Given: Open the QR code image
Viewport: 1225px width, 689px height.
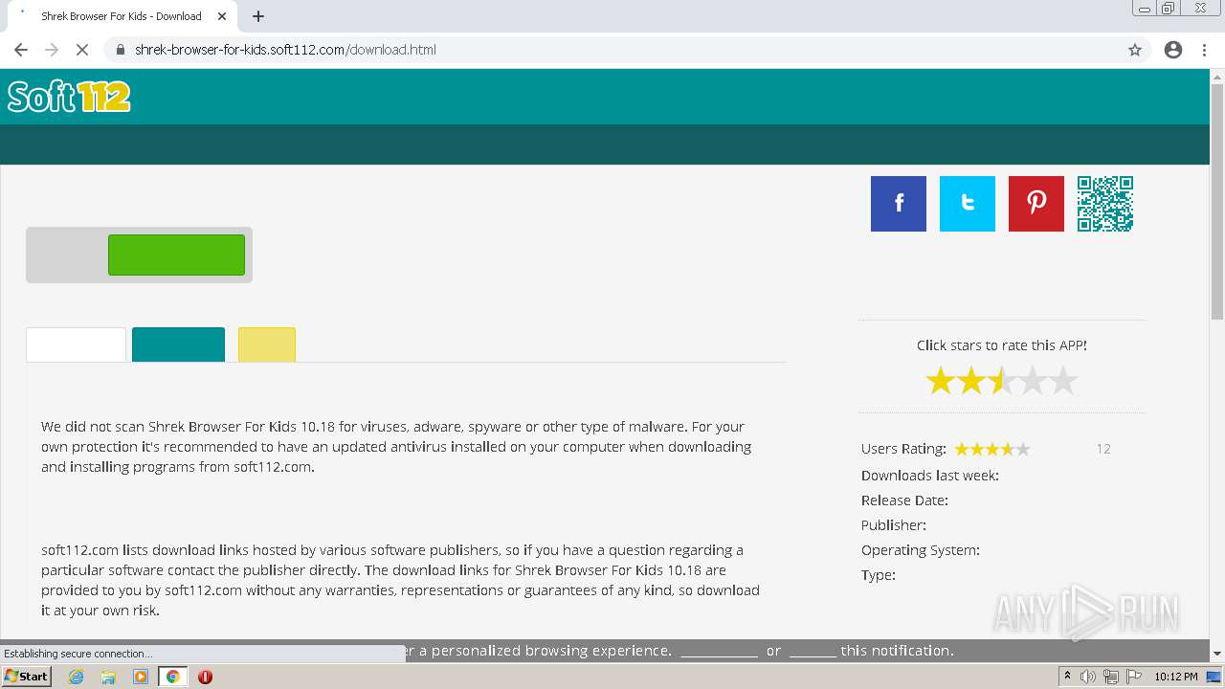Looking at the screenshot, I should point(1105,204).
